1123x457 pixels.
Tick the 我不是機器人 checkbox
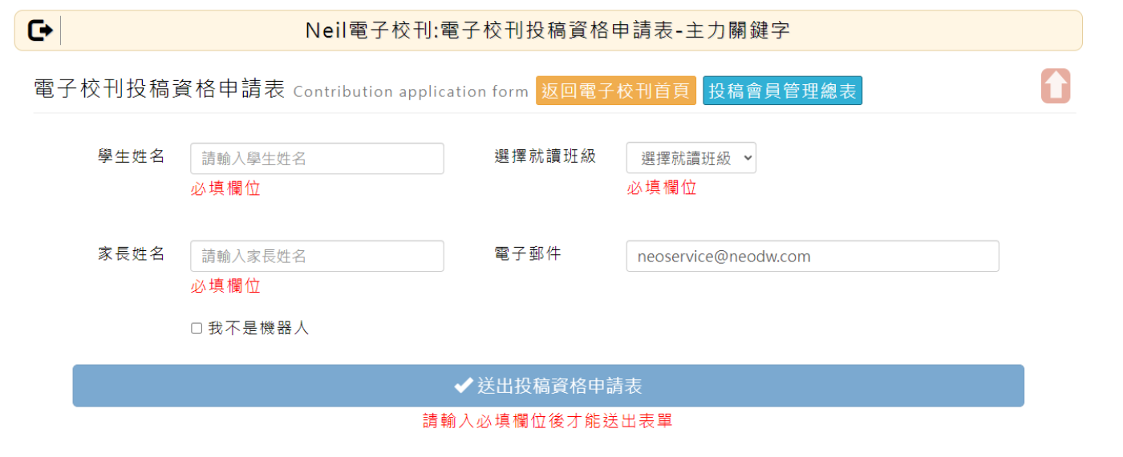click(197, 328)
